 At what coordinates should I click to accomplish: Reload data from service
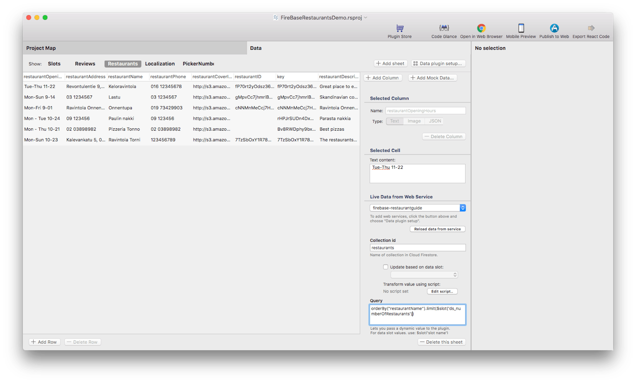pyautogui.click(x=437, y=229)
